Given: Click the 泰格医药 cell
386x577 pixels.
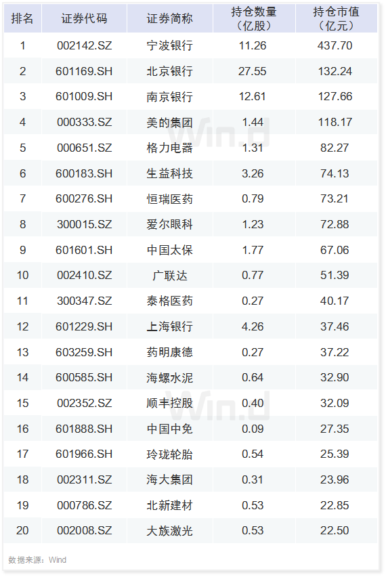Looking at the screenshot, I should 169,301.
